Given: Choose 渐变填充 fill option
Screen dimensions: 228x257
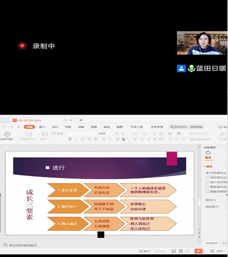Looking at the screenshot, I should coord(207,178).
